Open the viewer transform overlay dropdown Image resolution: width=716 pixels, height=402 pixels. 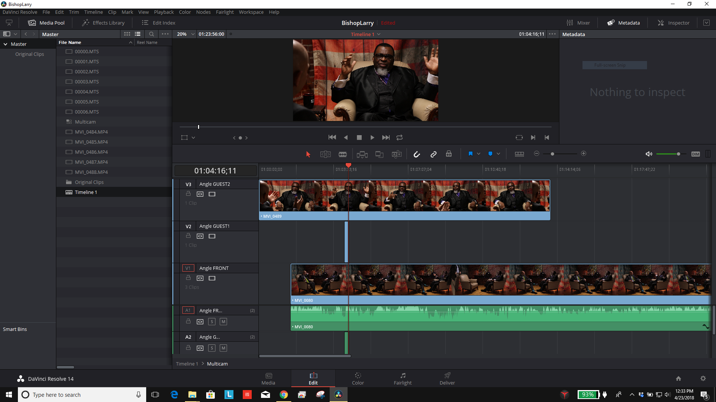coord(193,138)
